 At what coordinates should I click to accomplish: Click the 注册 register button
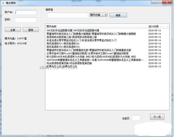pos(13,30)
